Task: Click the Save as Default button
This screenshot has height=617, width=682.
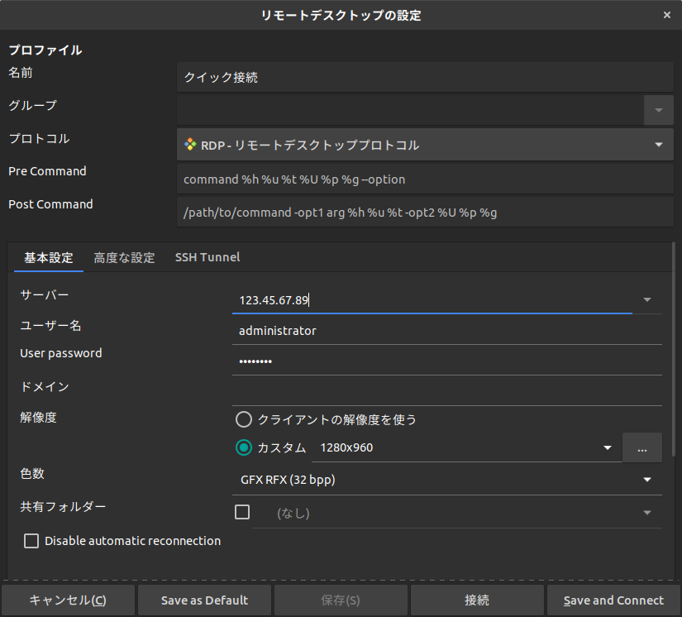Action: [x=204, y=600]
